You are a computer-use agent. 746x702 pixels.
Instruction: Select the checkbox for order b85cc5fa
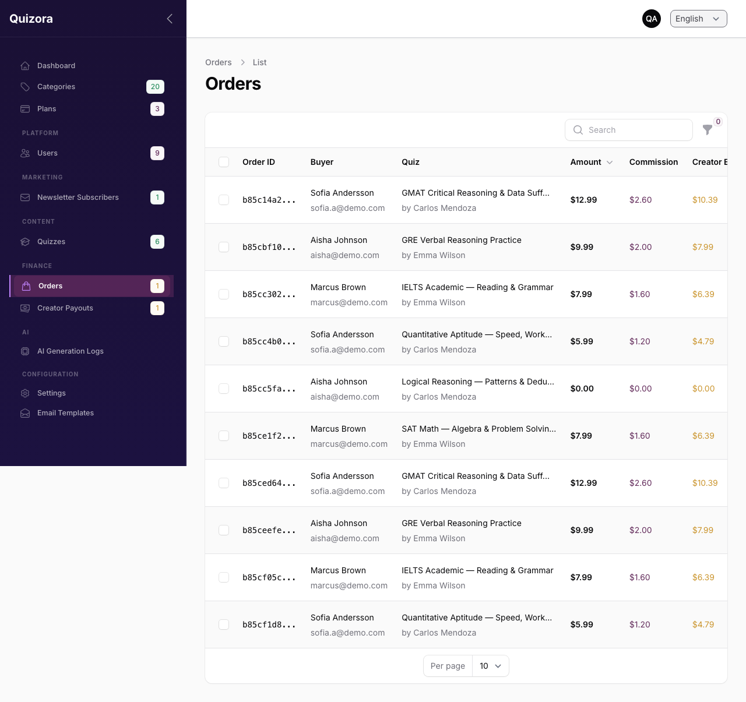(x=224, y=389)
